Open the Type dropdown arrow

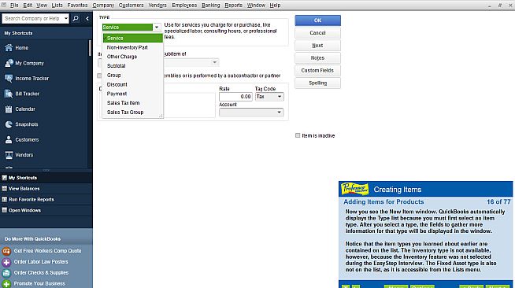(x=157, y=28)
